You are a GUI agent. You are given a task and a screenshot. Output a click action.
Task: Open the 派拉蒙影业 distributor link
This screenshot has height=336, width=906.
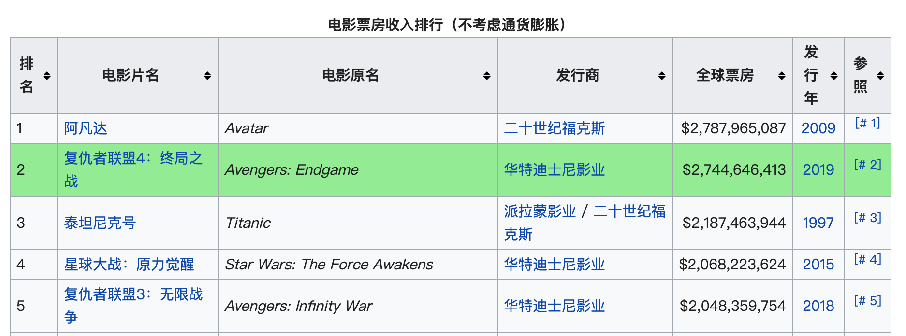pyautogui.click(x=540, y=211)
